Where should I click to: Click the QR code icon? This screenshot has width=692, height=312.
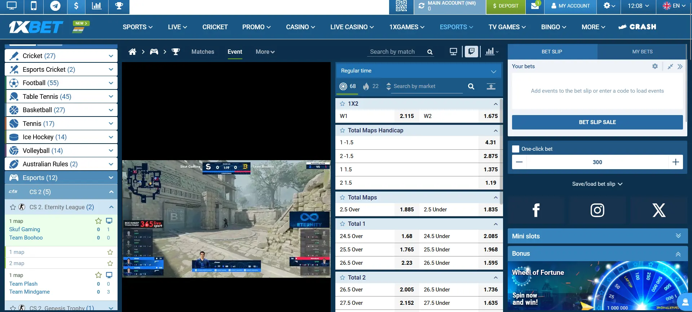[x=401, y=6]
